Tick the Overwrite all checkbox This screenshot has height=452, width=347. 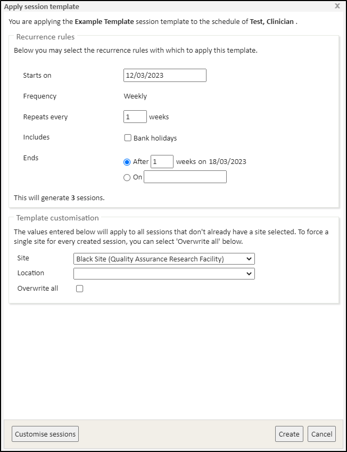(80, 289)
